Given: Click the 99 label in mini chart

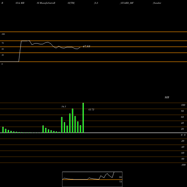Looking at the screenshot, I should coord(120,177).
